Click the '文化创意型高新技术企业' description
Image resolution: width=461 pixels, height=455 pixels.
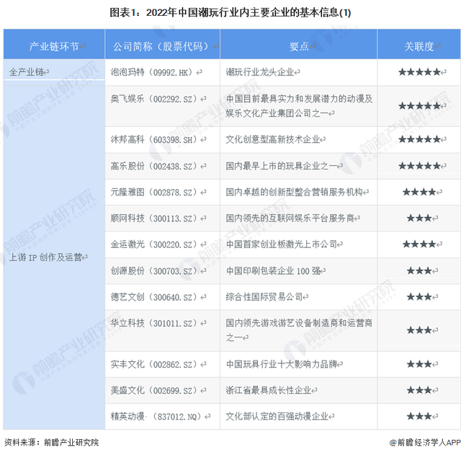pos(273,139)
